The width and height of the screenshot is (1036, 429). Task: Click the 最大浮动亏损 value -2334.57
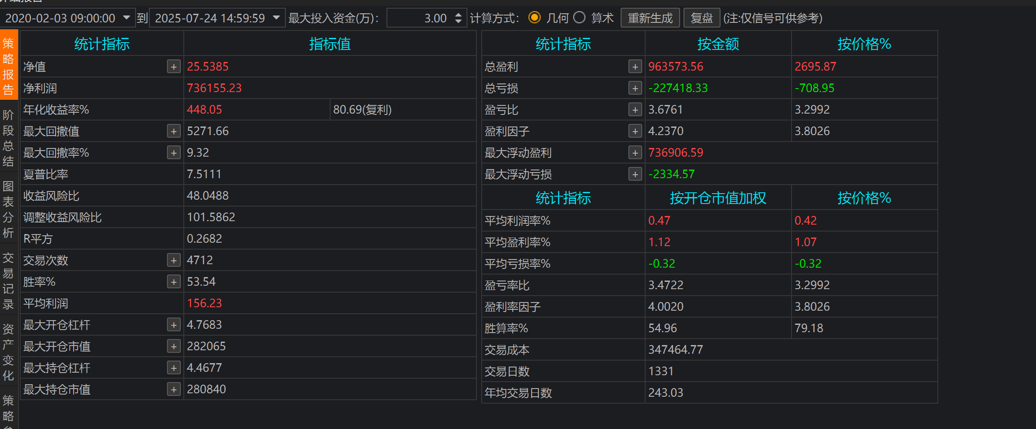click(x=671, y=174)
